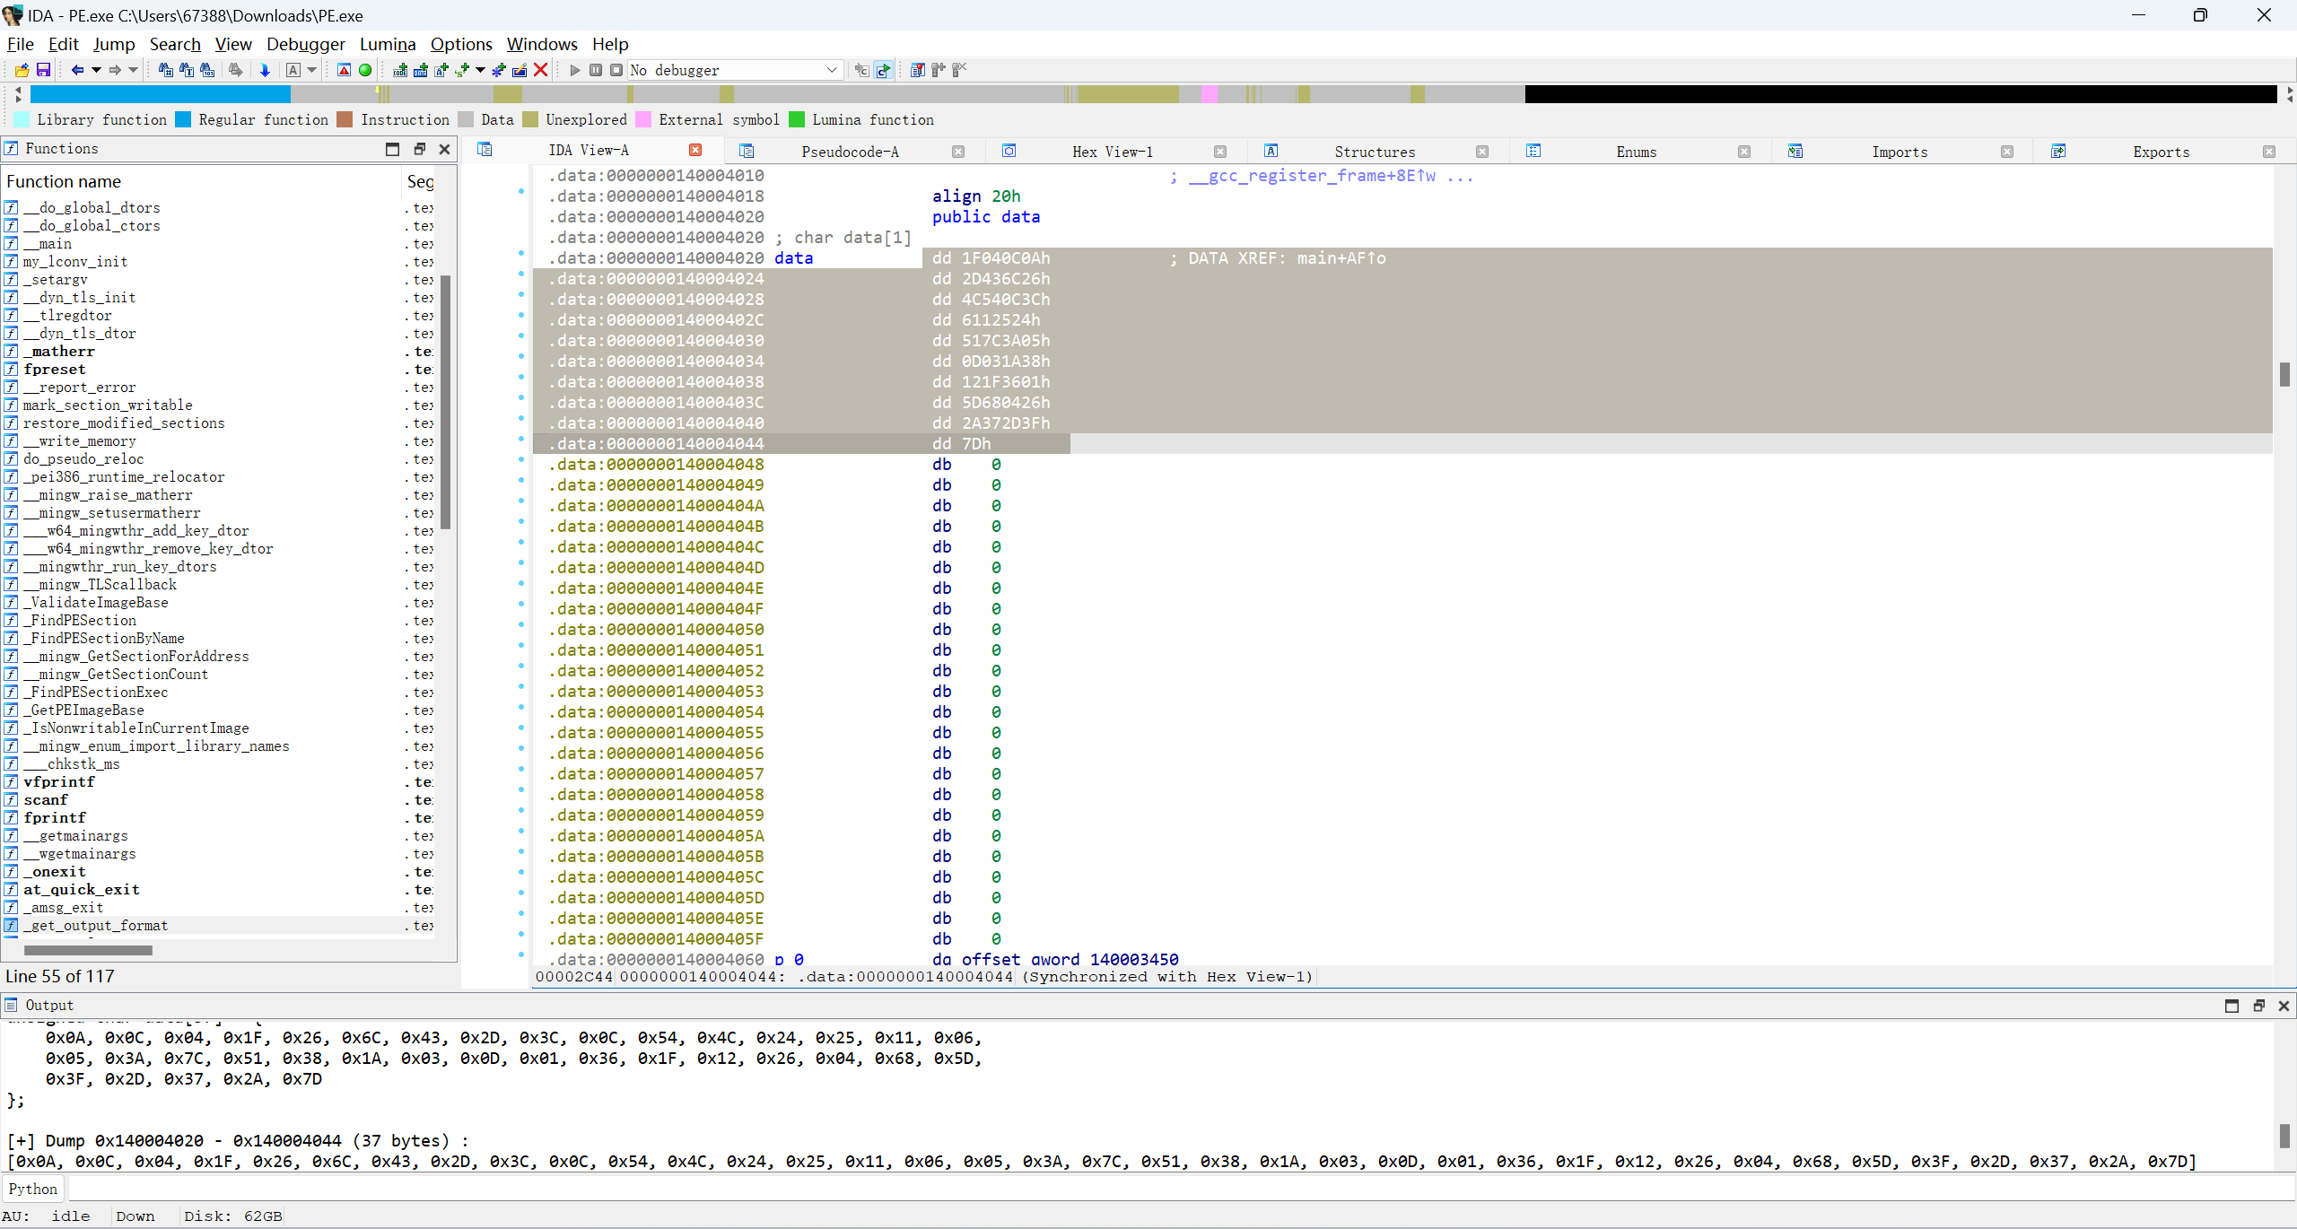Open the File menu
Viewport: 2297px width, 1229px height.
20,44
